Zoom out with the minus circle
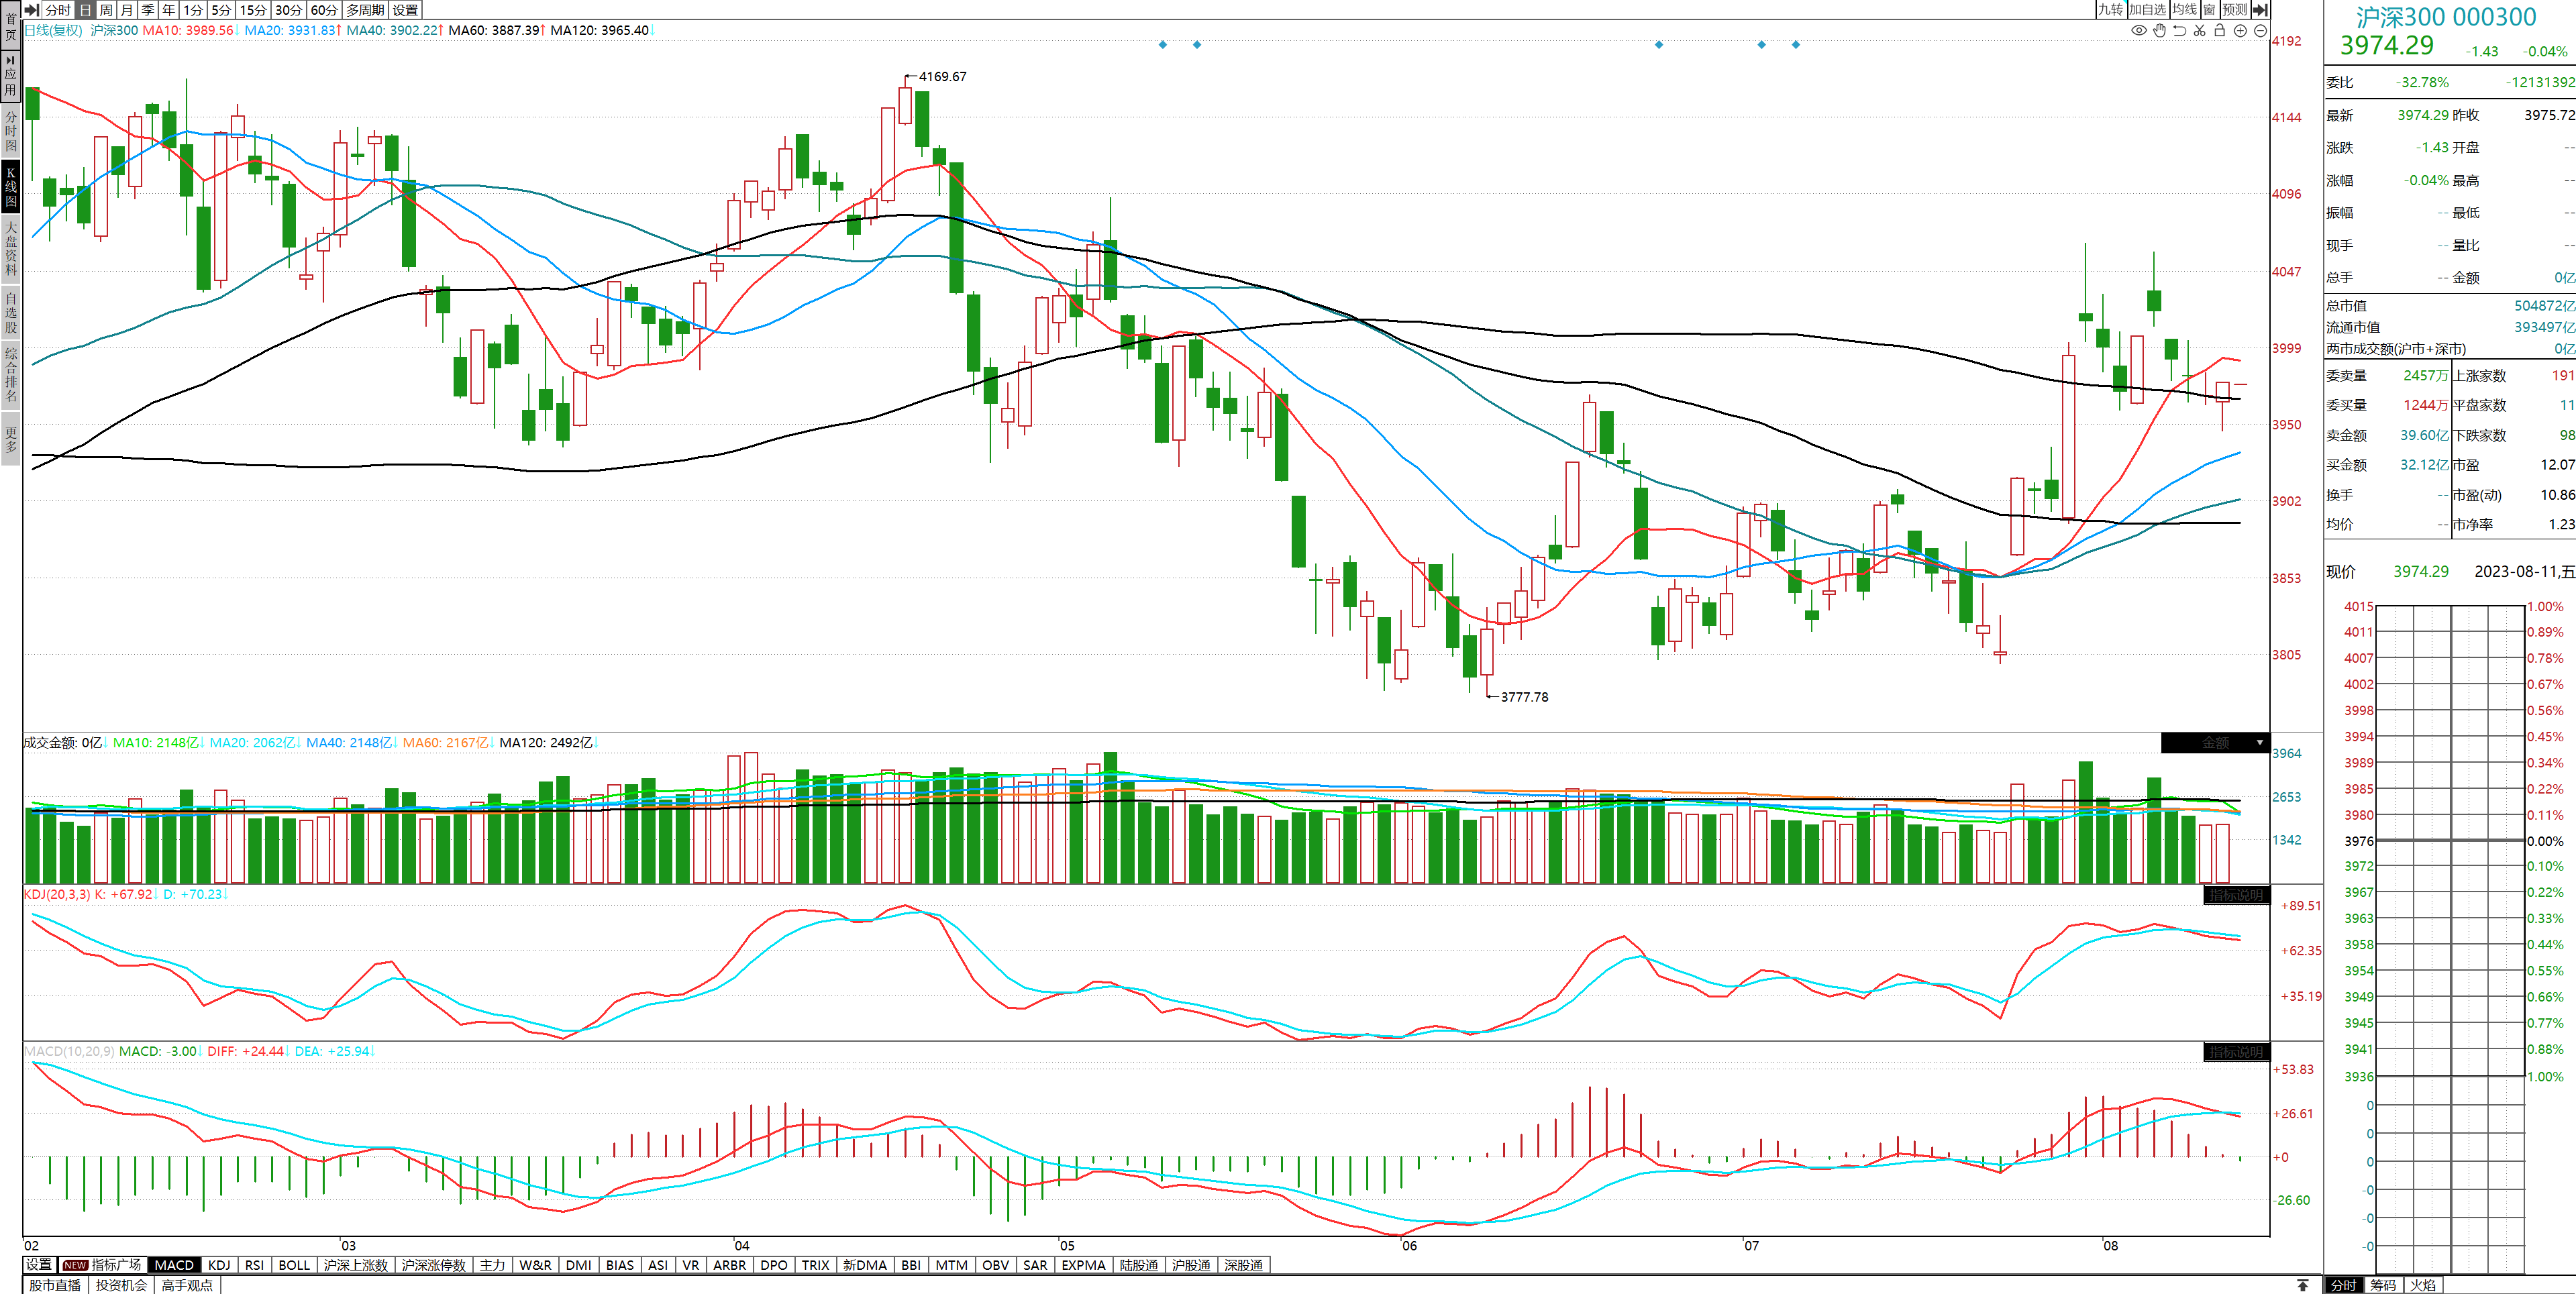Viewport: 2576px width, 1294px height. 2260,31
